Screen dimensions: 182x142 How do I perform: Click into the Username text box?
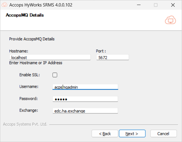click(85, 87)
